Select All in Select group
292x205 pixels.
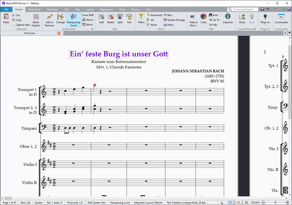150,20
